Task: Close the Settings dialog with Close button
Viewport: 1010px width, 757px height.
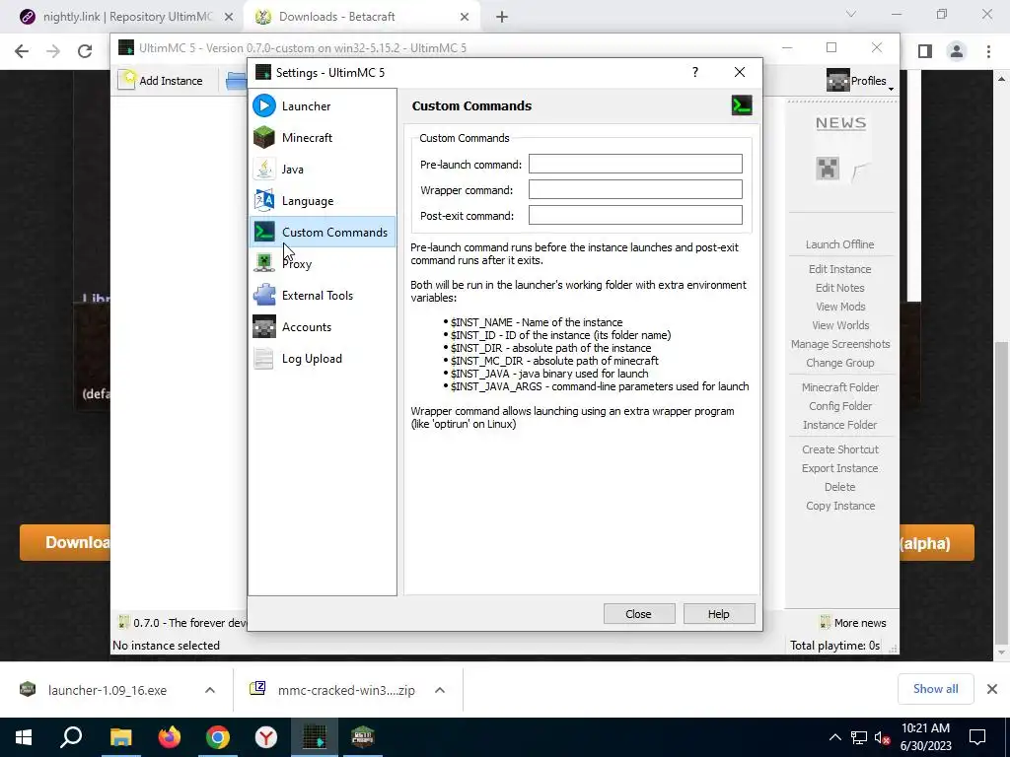Action: coord(639,614)
